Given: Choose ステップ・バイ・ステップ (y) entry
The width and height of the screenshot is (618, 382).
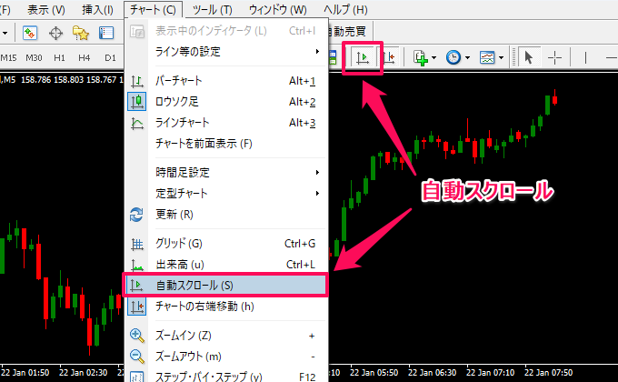Looking at the screenshot, I should [226, 377].
